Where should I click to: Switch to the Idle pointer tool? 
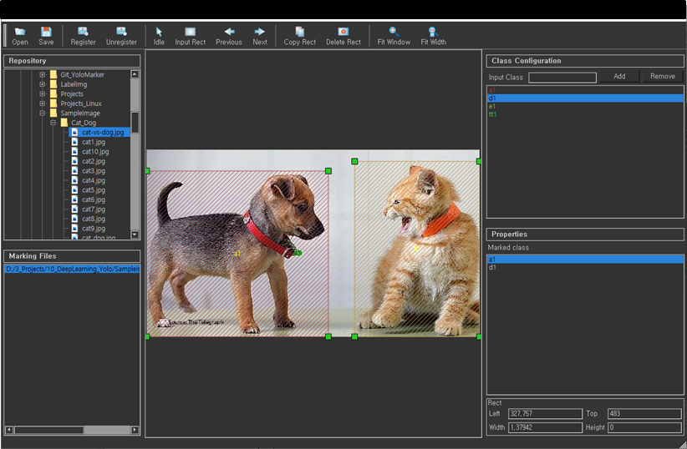[159, 36]
